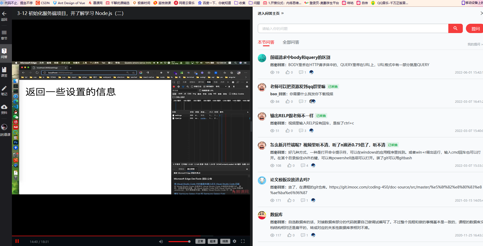Open the 荔枝微课 bookmark
This screenshot has width=483, height=246.
162,3
